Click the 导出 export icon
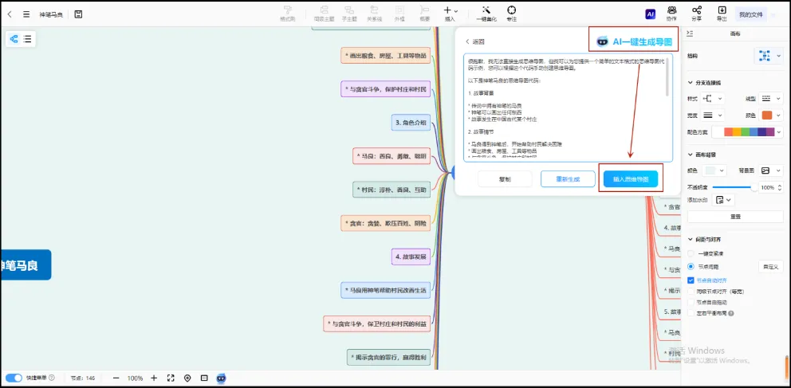 click(722, 11)
